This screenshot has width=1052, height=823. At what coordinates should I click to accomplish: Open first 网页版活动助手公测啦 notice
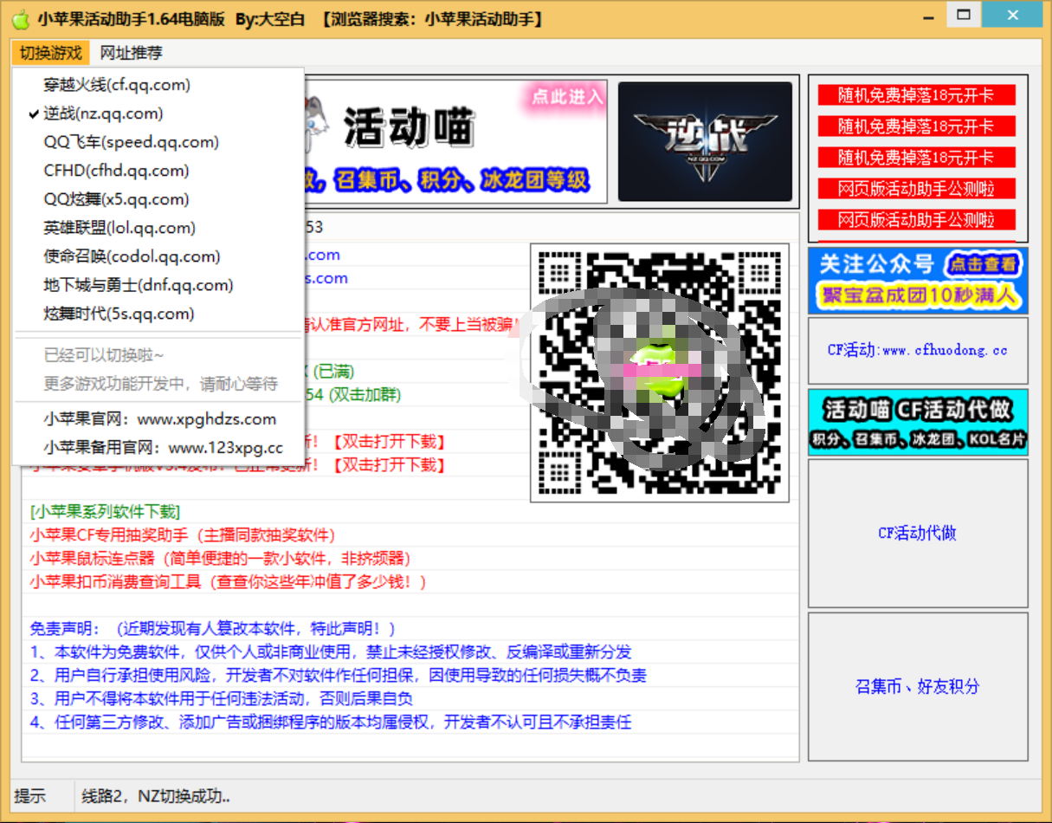[916, 189]
